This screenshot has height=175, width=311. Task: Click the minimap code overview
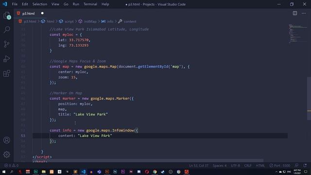(297, 34)
